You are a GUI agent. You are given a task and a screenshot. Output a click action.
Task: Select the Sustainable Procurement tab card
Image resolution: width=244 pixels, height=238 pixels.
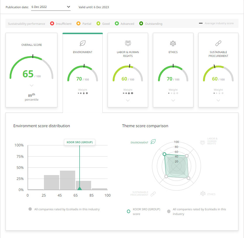tap(218, 70)
